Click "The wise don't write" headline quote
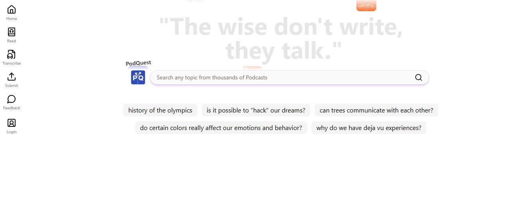The width and height of the screenshot is (506, 211). (281, 39)
